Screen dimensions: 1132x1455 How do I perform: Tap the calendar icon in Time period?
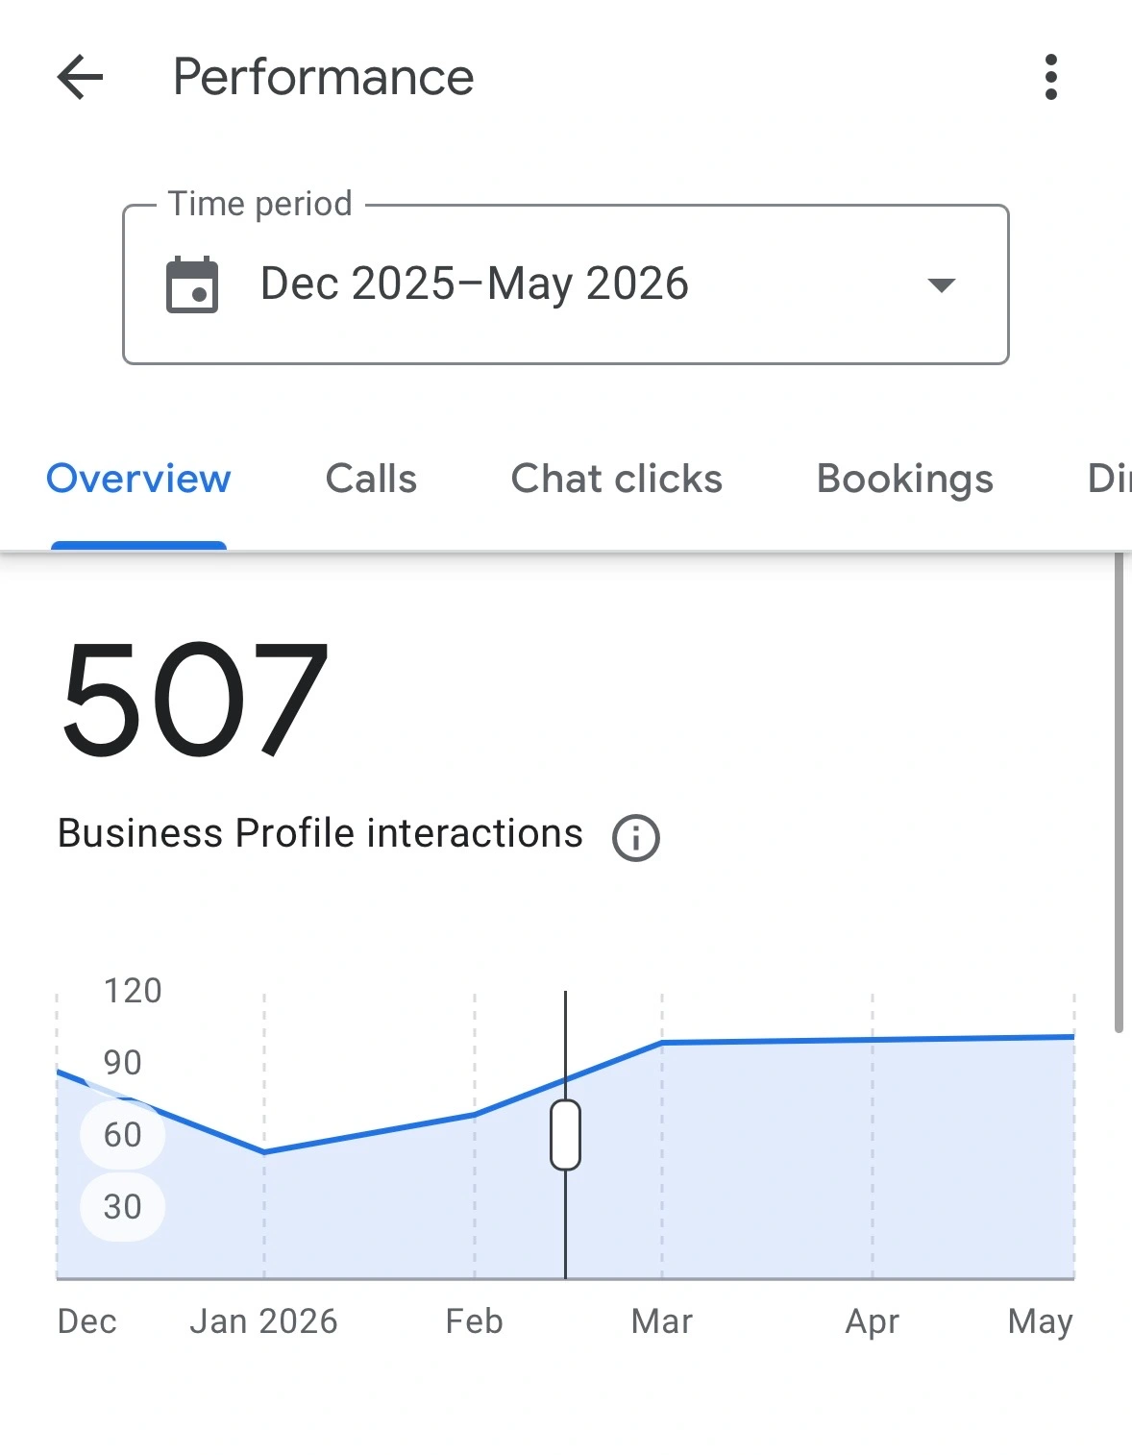pyautogui.click(x=192, y=285)
